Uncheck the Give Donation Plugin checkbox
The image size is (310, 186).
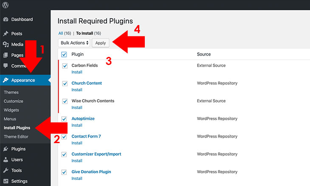(64, 172)
